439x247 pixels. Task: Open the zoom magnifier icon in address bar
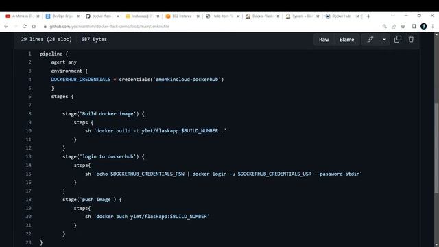[x=384, y=26]
